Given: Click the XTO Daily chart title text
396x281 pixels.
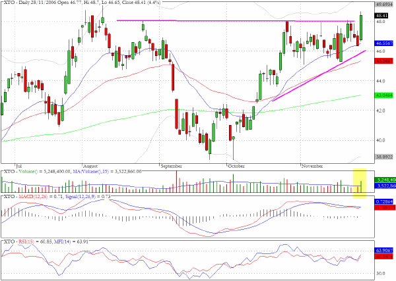Looking at the screenshot, I should click(82, 3).
